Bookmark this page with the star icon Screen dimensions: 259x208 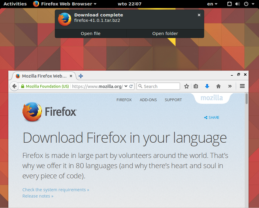pyautogui.click(x=186, y=86)
